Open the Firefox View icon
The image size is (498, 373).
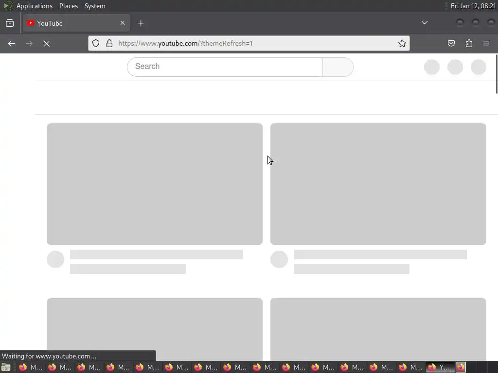tap(10, 23)
